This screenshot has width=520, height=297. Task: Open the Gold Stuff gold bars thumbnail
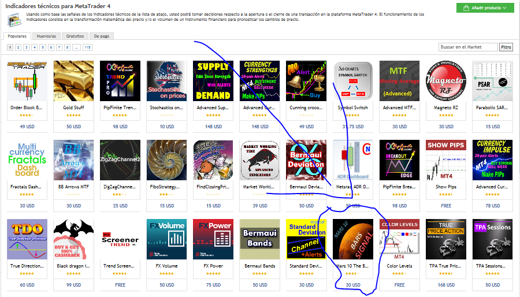73,81
